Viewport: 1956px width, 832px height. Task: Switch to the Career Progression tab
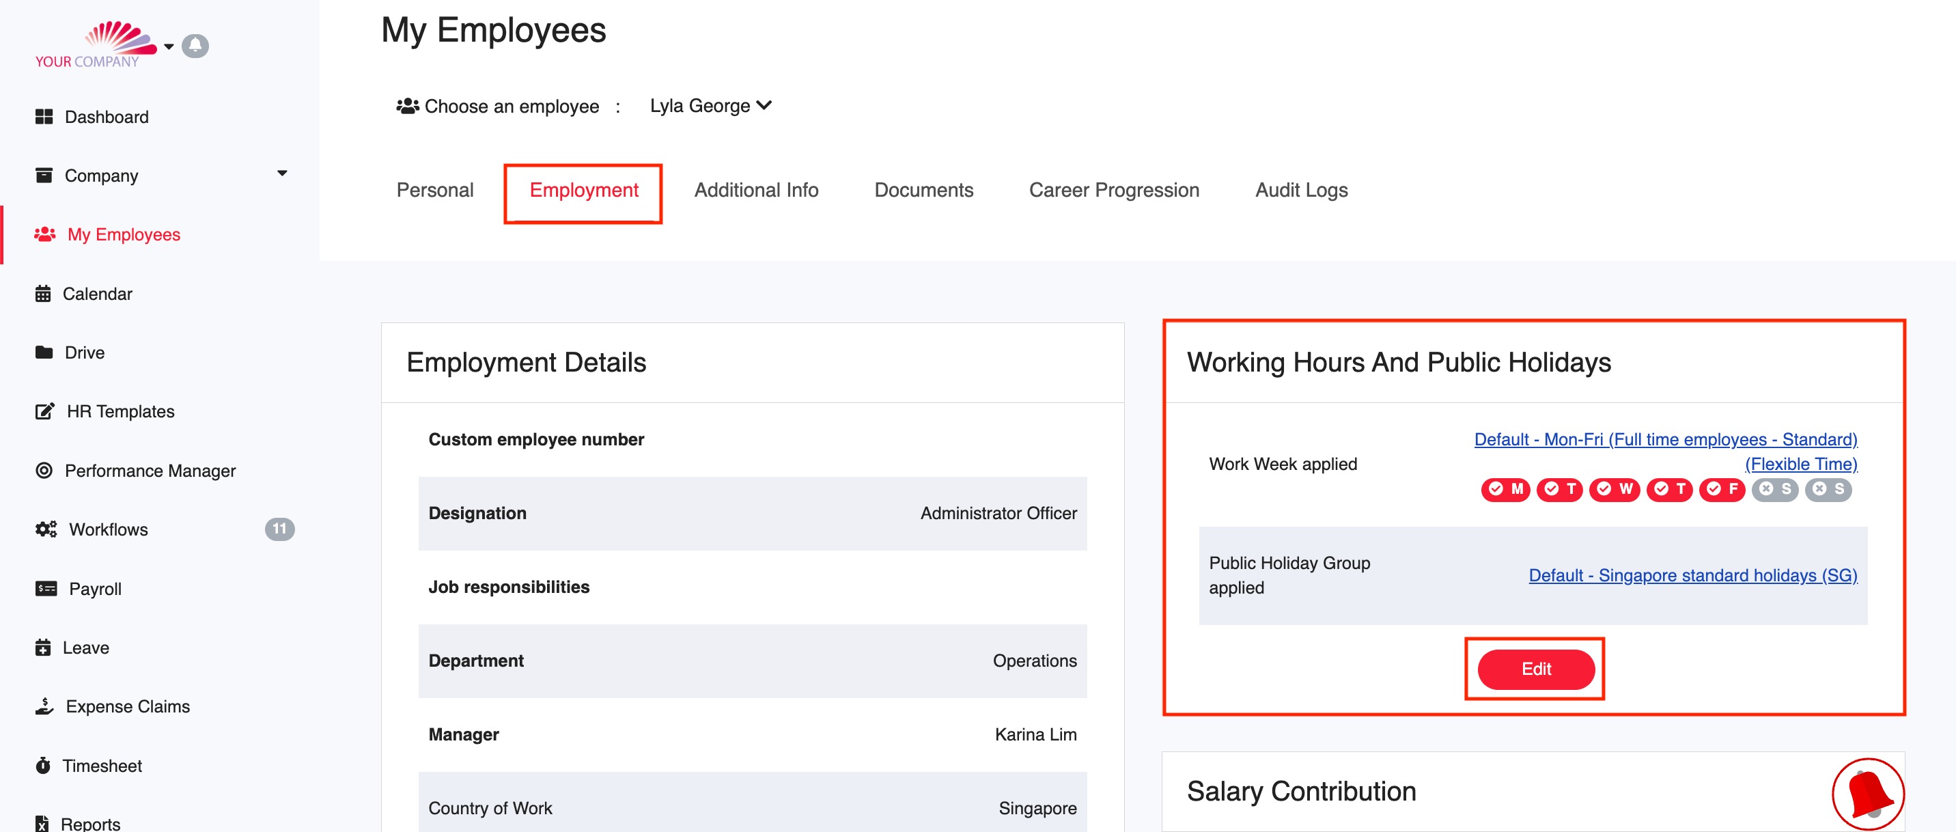(1113, 190)
